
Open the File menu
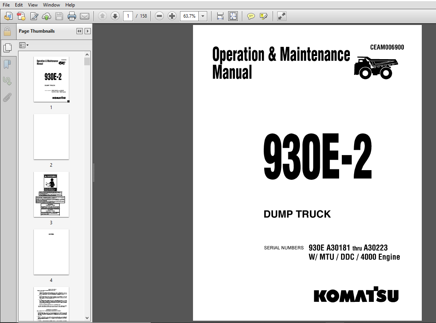(x=6, y=5)
